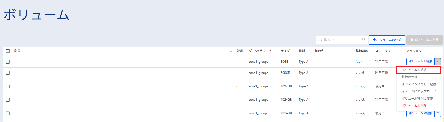Toggle the select-all checkbox in the header
Viewport: 444px width, 122px height.
8,51
